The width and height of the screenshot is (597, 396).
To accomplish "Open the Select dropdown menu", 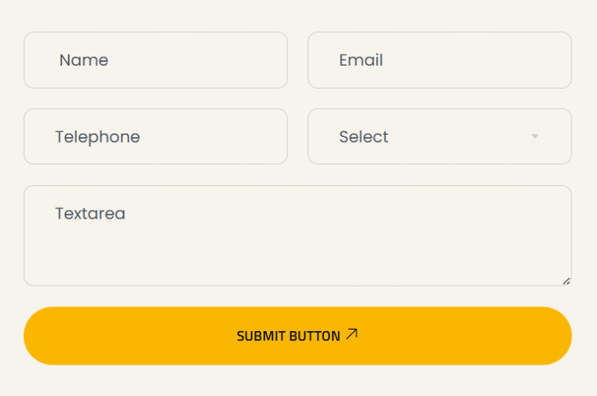I will tap(439, 136).
